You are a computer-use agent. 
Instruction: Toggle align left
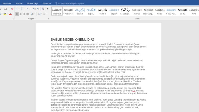[x=17, y=14]
